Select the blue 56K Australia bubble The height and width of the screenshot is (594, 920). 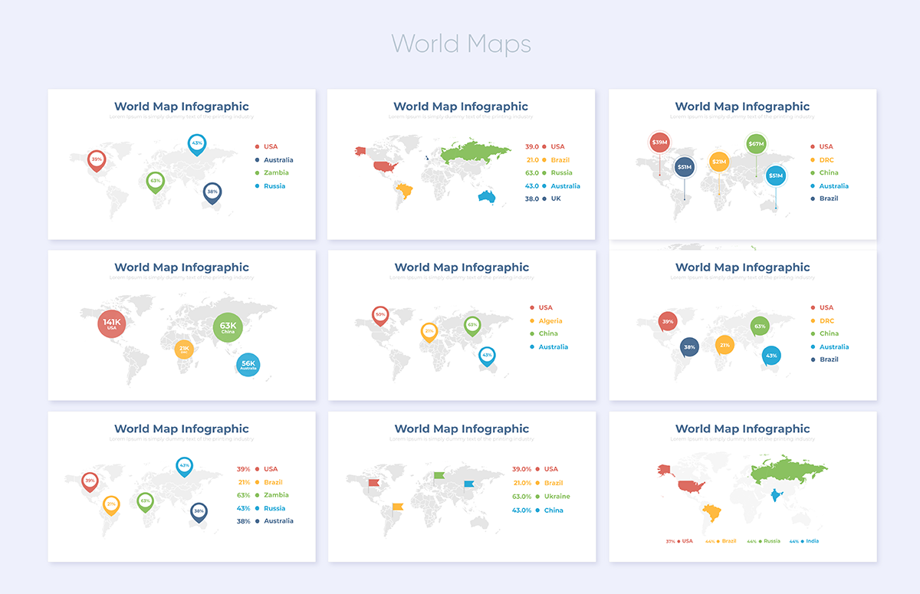click(248, 365)
